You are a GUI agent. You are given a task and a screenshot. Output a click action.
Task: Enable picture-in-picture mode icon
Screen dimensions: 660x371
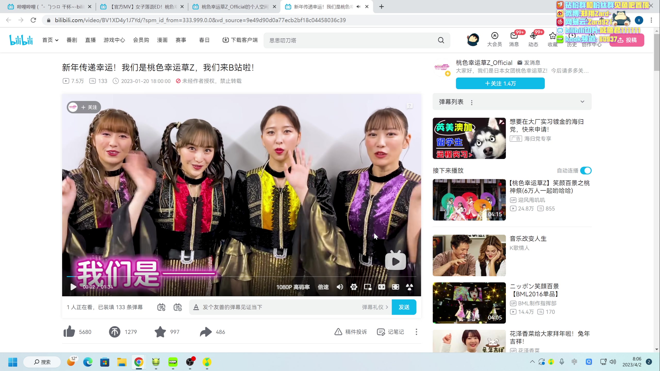368,287
